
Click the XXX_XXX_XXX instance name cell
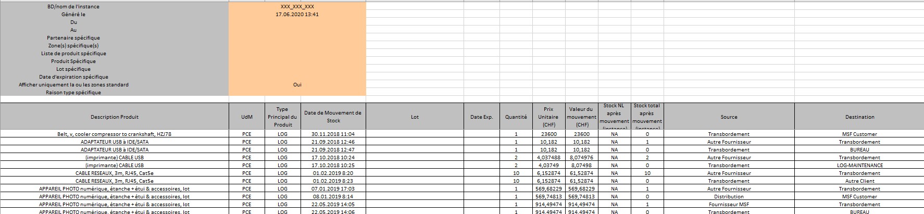[x=297, y=7]
